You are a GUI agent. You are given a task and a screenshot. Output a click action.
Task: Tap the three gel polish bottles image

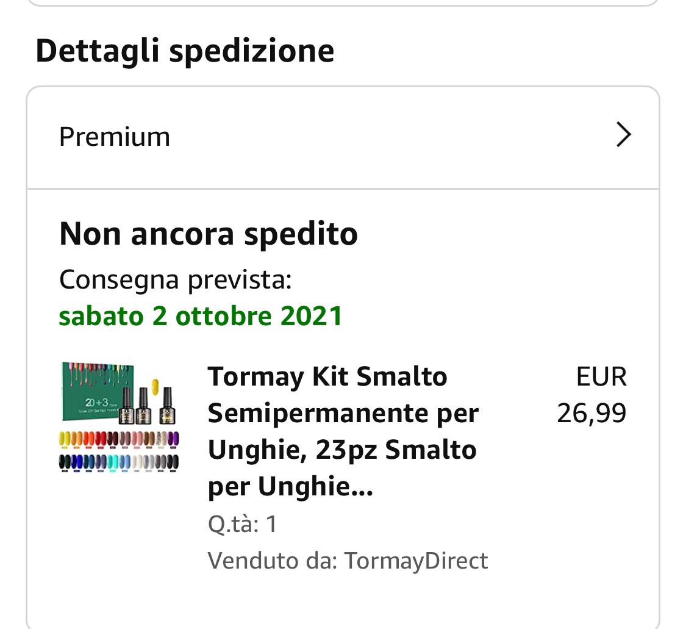[147, 405]
